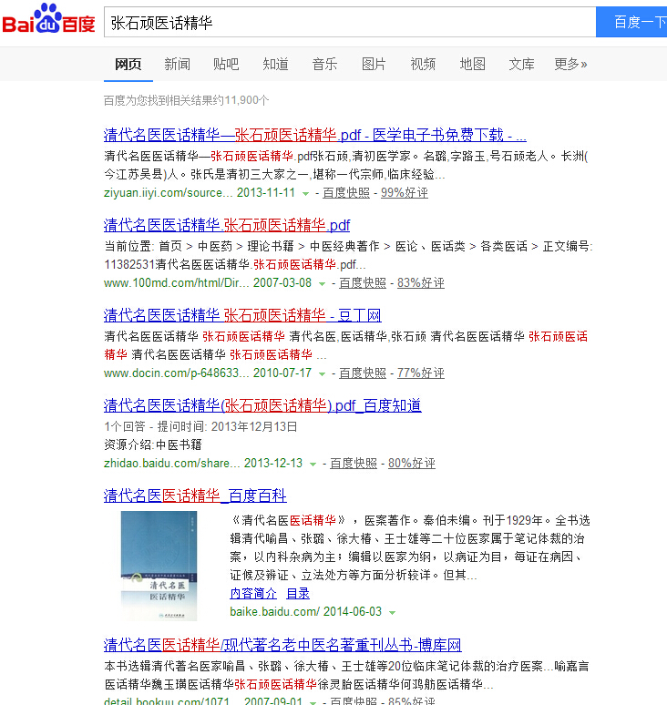Click the 99%好评 rating link

[405, 193]
